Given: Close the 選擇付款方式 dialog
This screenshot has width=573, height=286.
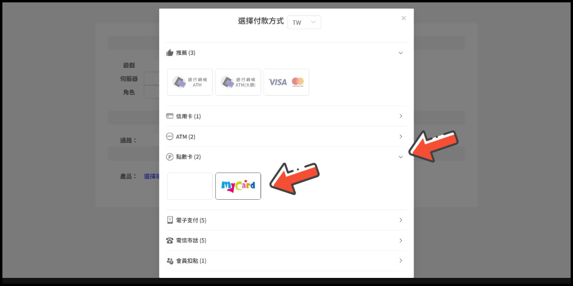Looking at the screenshot, I should (x=403, y=18).
